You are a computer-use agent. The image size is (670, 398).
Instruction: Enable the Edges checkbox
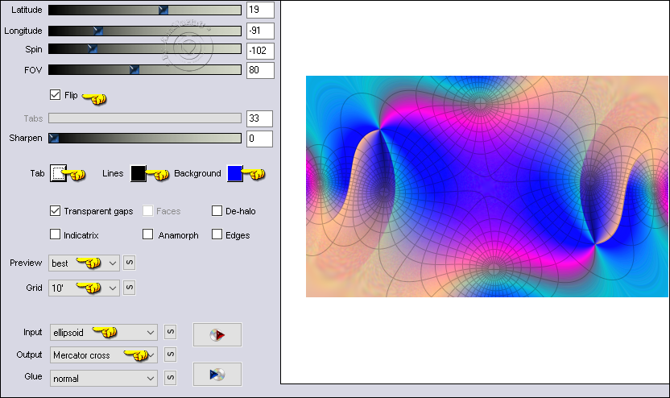217,235
